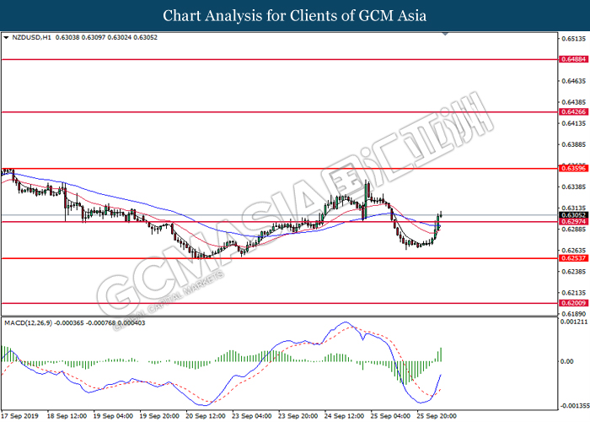Screen dimensions: 590x422
Task: Click the 18 Sep 12:00 time label
Action: pyautogui.click(x=67, y=416)
